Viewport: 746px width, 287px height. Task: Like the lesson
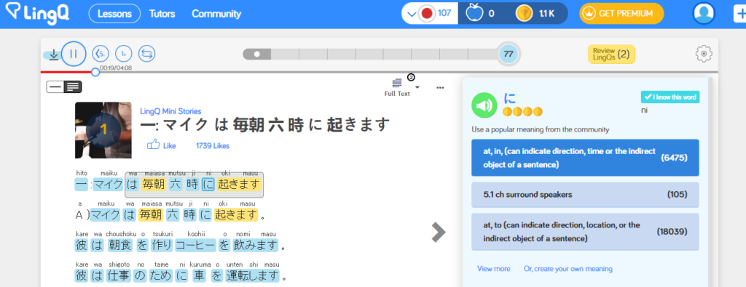click(161, 145)
